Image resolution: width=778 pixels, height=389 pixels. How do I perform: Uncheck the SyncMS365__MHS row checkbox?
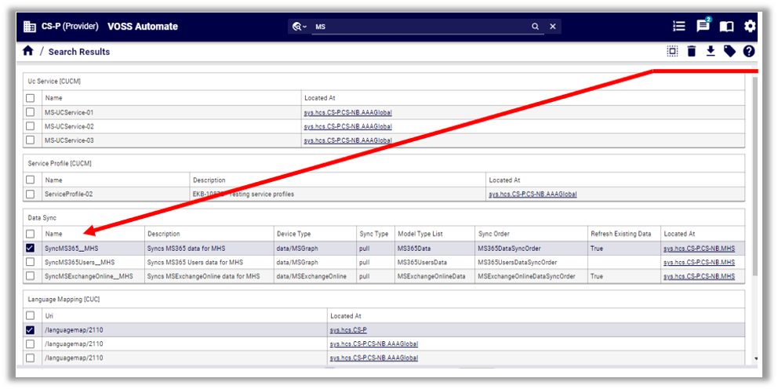point(31,248)
